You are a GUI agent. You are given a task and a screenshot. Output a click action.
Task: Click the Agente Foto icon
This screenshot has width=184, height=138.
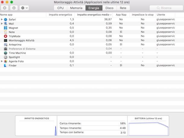coord(5,61)
